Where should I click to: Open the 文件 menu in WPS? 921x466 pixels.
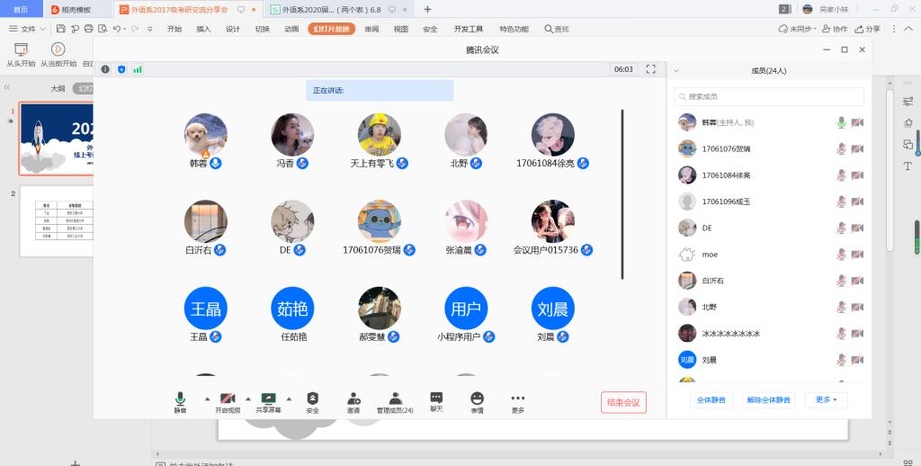click(x=27, y=29)
